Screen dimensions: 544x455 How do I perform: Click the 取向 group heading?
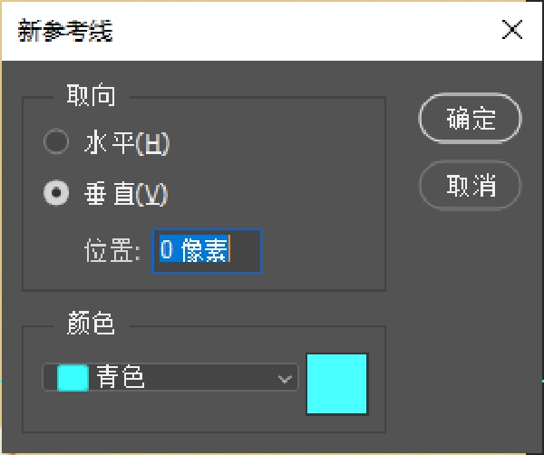pyautogui.click(x=91, y=95)
